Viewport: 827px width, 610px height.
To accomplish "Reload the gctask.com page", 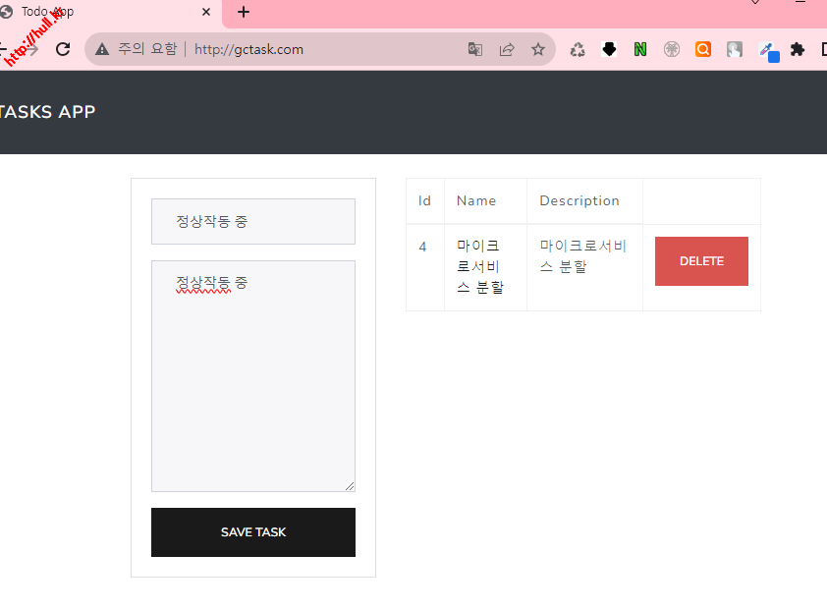I will pos(63,49).
